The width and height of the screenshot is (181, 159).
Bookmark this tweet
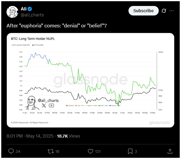pos(130,151)
